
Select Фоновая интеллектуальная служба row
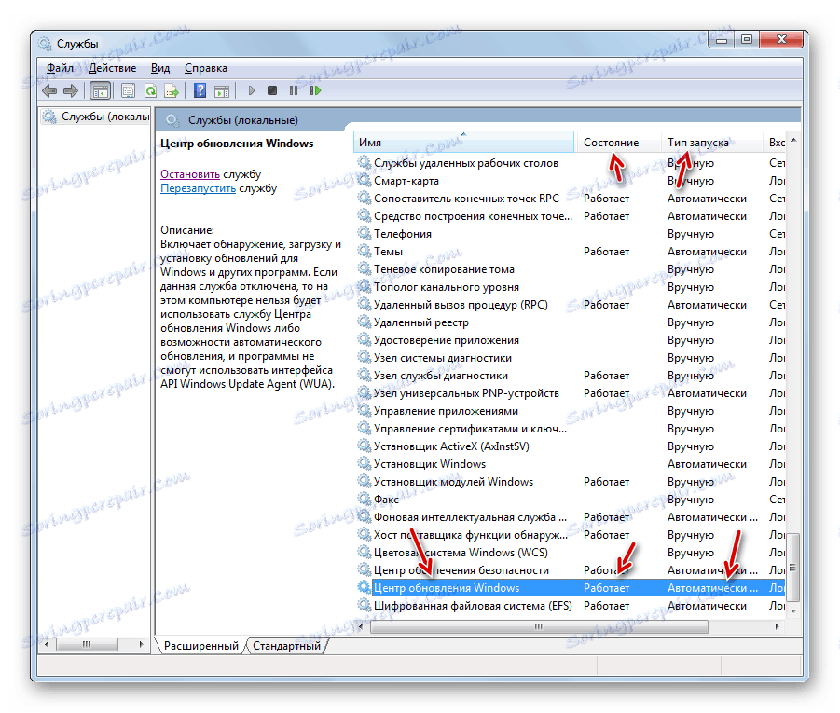click(x=571, y=517)
